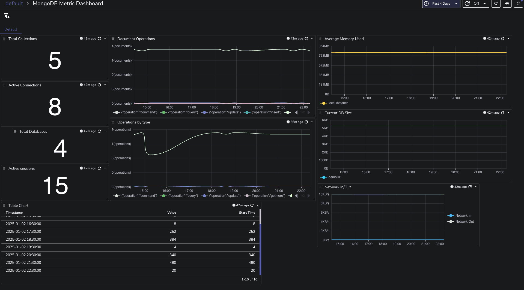524x290 pixels.
Task: Toggle the Network Out legend series
Action: click(464, 222)
